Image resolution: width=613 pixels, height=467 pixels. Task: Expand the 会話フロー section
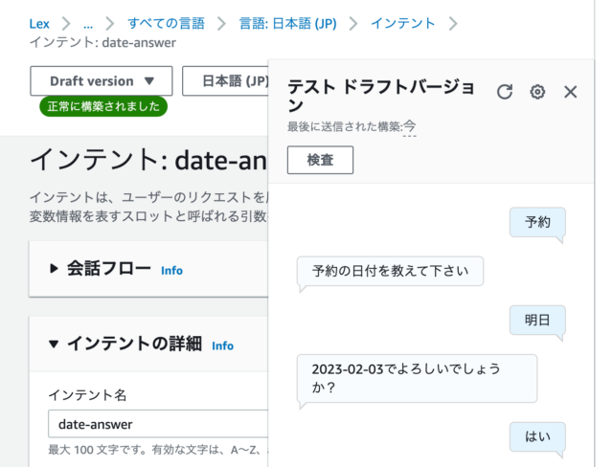pyautogui.click(x=54, y=270)
